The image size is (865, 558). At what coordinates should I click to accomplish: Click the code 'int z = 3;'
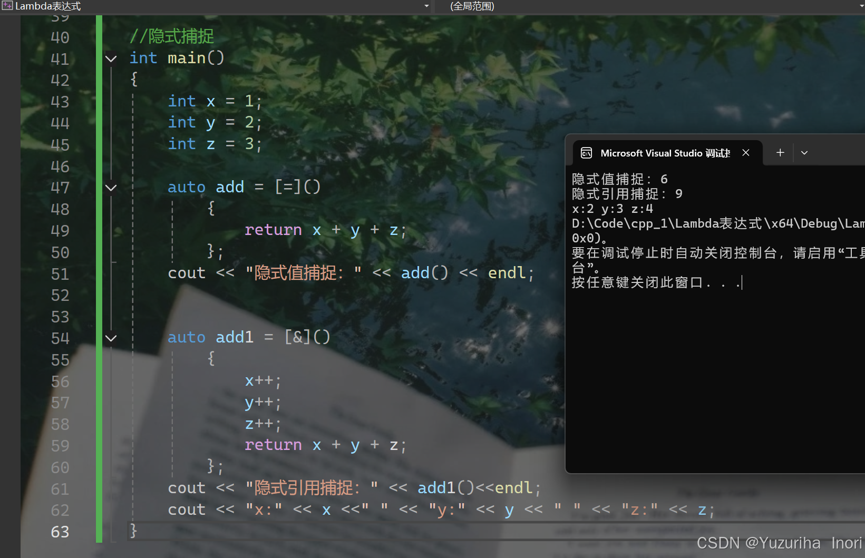coord(215,144)
